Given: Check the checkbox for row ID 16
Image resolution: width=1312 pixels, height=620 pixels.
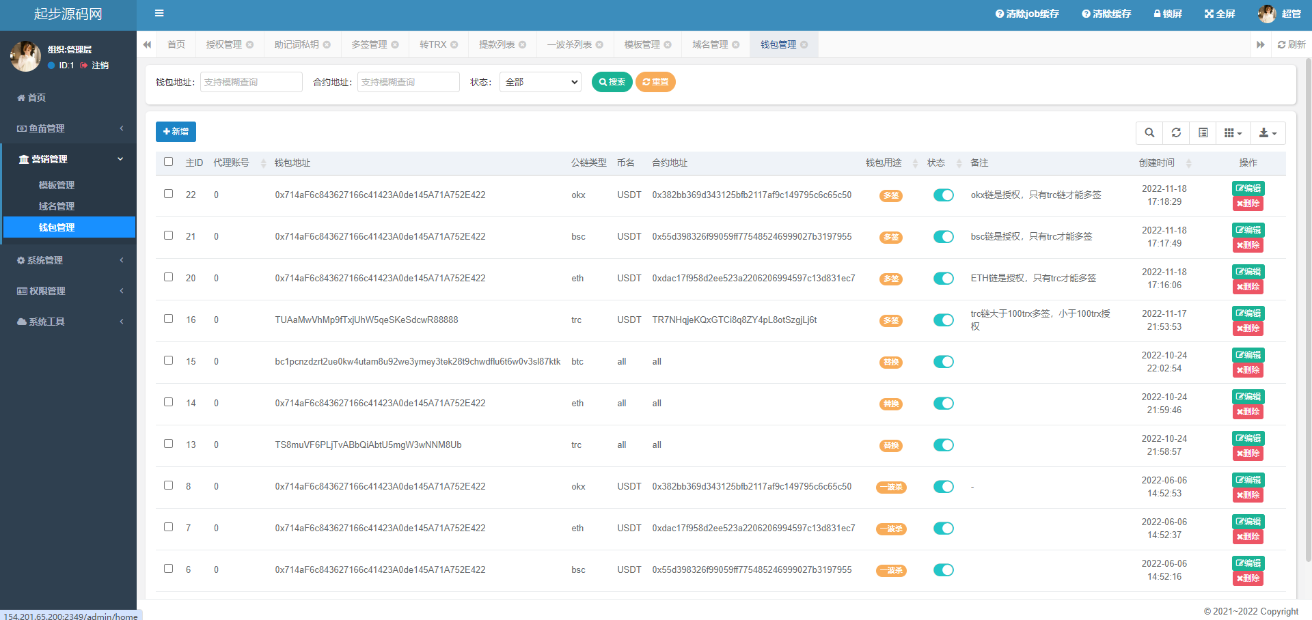Looking at the screenshot, I should [x=169, y=319].
